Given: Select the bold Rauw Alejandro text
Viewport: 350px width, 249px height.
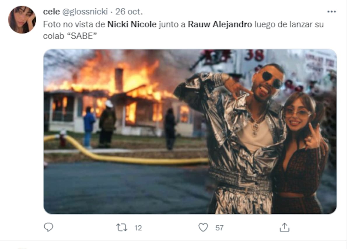Looking at the screenshot, I should (220, 24).
